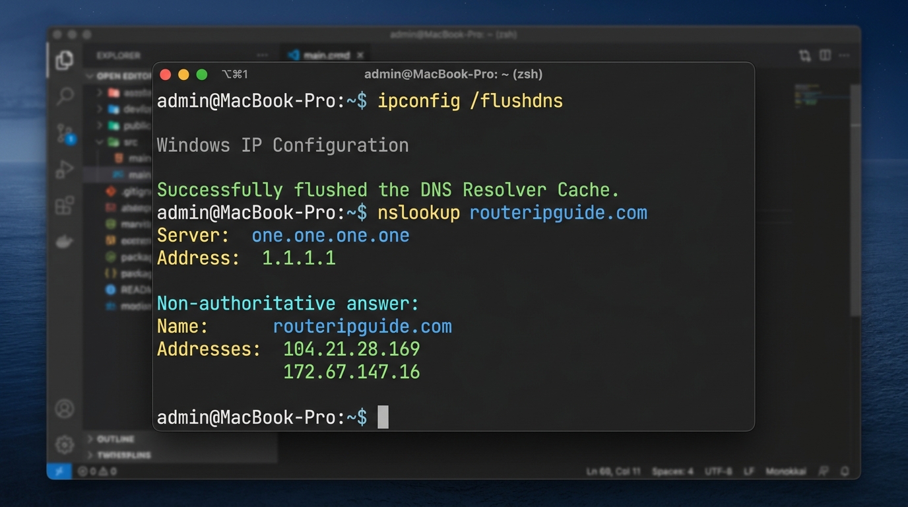Click the Addresses: label in terminal output
Screen dimensions: 908x507
click(x=209, y=349)
